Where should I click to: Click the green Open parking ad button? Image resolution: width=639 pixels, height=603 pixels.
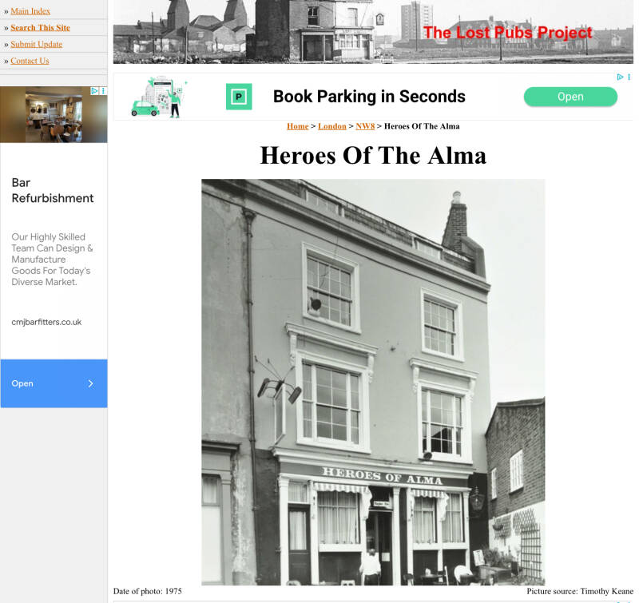570,97
